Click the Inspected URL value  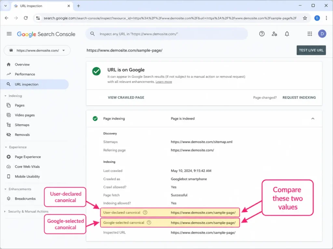point(203,232)
